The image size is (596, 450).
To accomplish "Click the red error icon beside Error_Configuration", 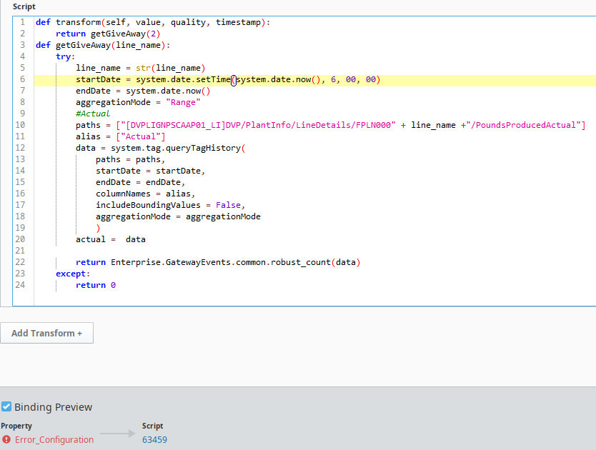I will pyautogui.click(x=6, y=439).
